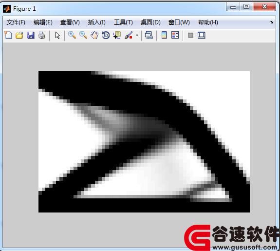This screenshot has height=251, width=280.
Task: Open the 桌面(D) menu
Action: tap(150, 22)
